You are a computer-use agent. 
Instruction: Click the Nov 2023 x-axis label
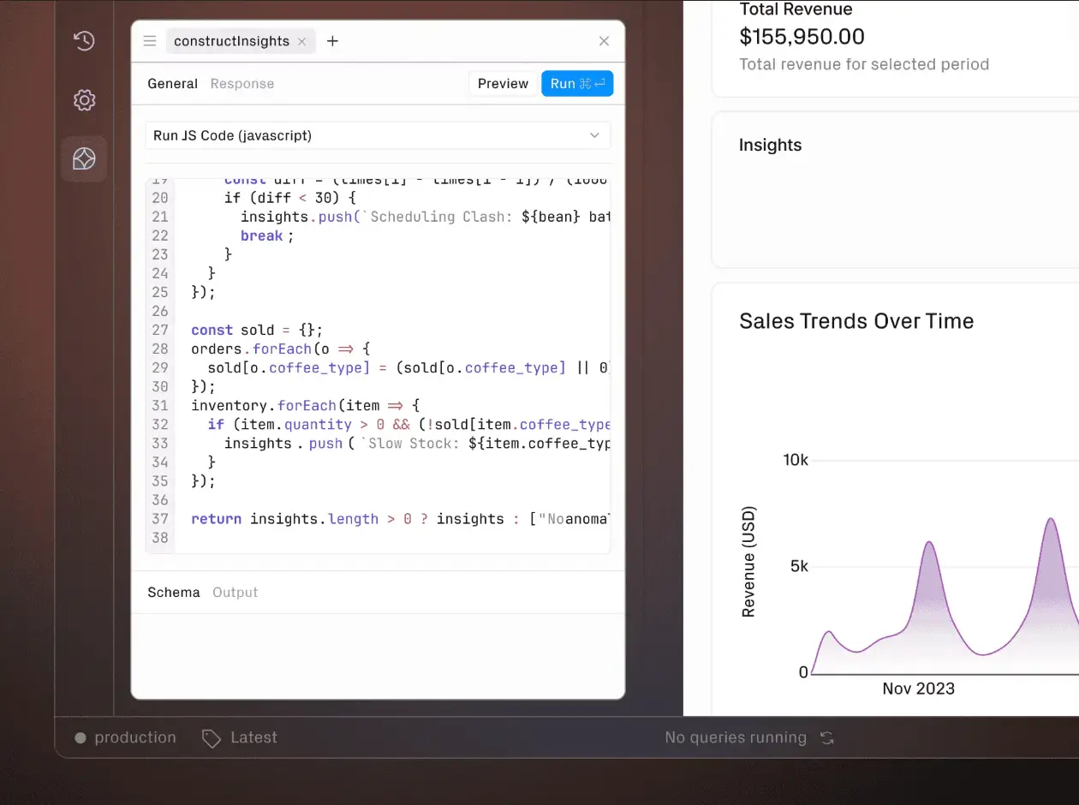(x=918, y=689)
